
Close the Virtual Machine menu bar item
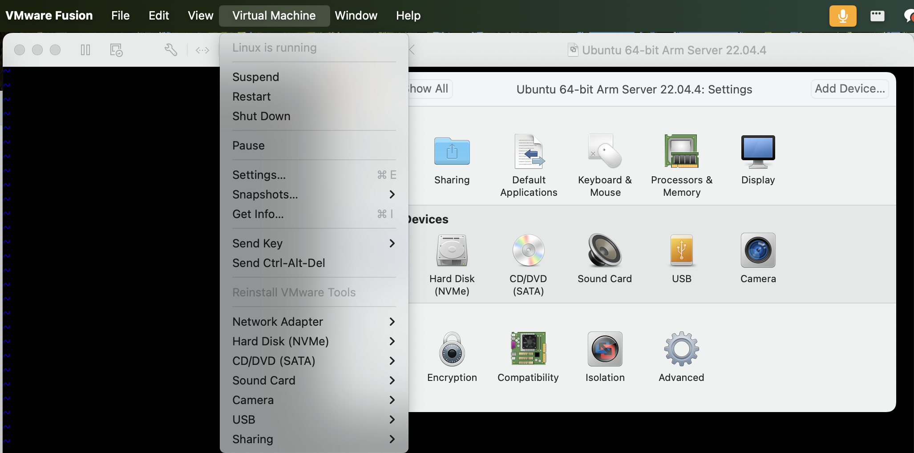click(274, 16)
